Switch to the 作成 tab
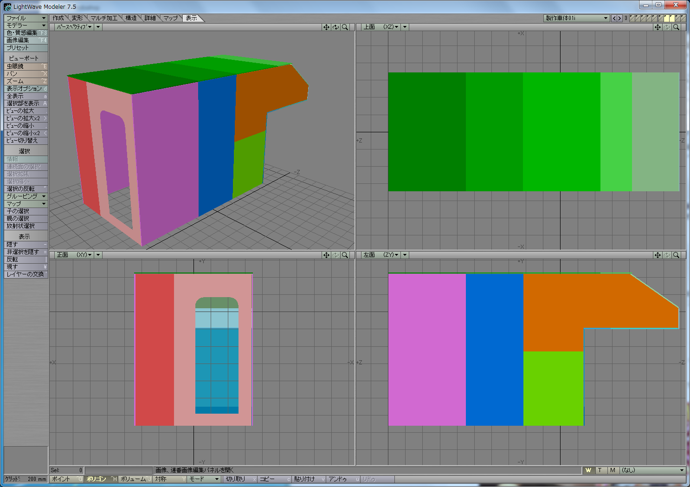690x487 pixels. coord(58,18)
